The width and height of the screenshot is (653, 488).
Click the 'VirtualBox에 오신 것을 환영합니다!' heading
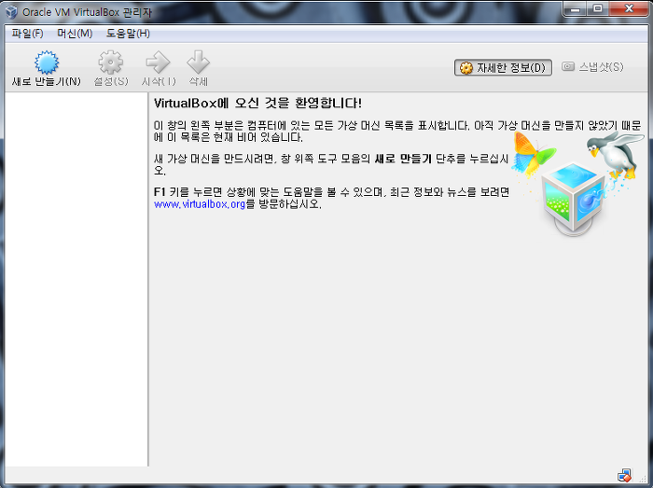coord(257,104)
